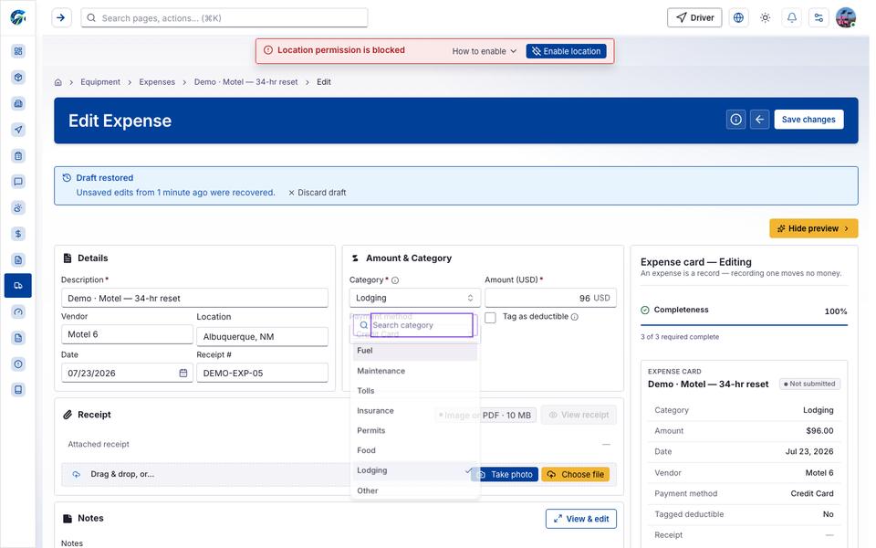The image size is (876, 548).
Task: Click the Take photo button
Action: tap(506, 475)
